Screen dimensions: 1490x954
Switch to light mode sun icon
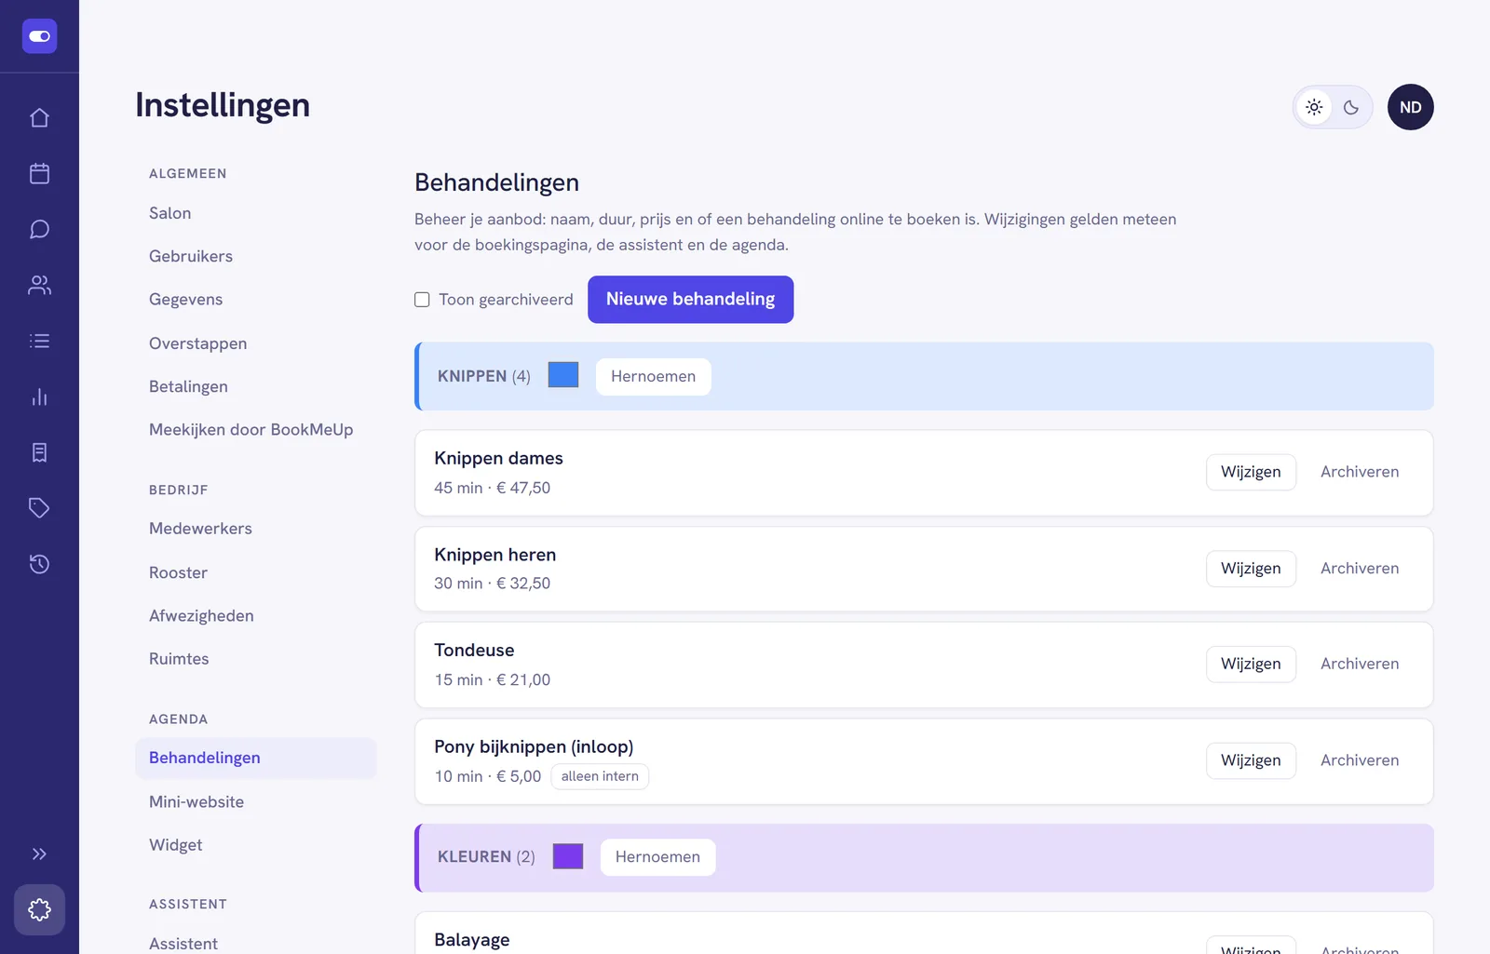click(1314, 107)
